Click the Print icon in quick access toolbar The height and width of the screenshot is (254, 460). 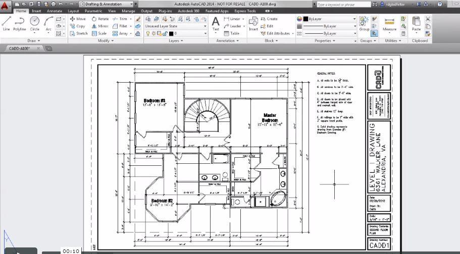pos(53,4)
